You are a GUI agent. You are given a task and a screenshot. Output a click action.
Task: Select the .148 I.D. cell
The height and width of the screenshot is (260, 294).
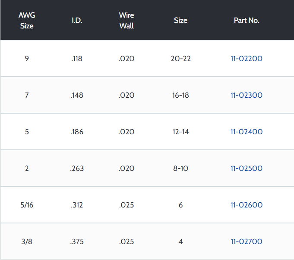point(77,95)
